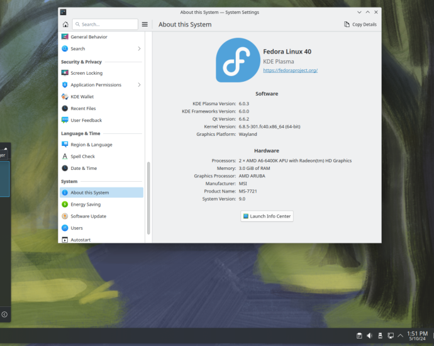Click the left panel collapse arrow icon
This screenshot has height=346, width=434.
(4, 315)
